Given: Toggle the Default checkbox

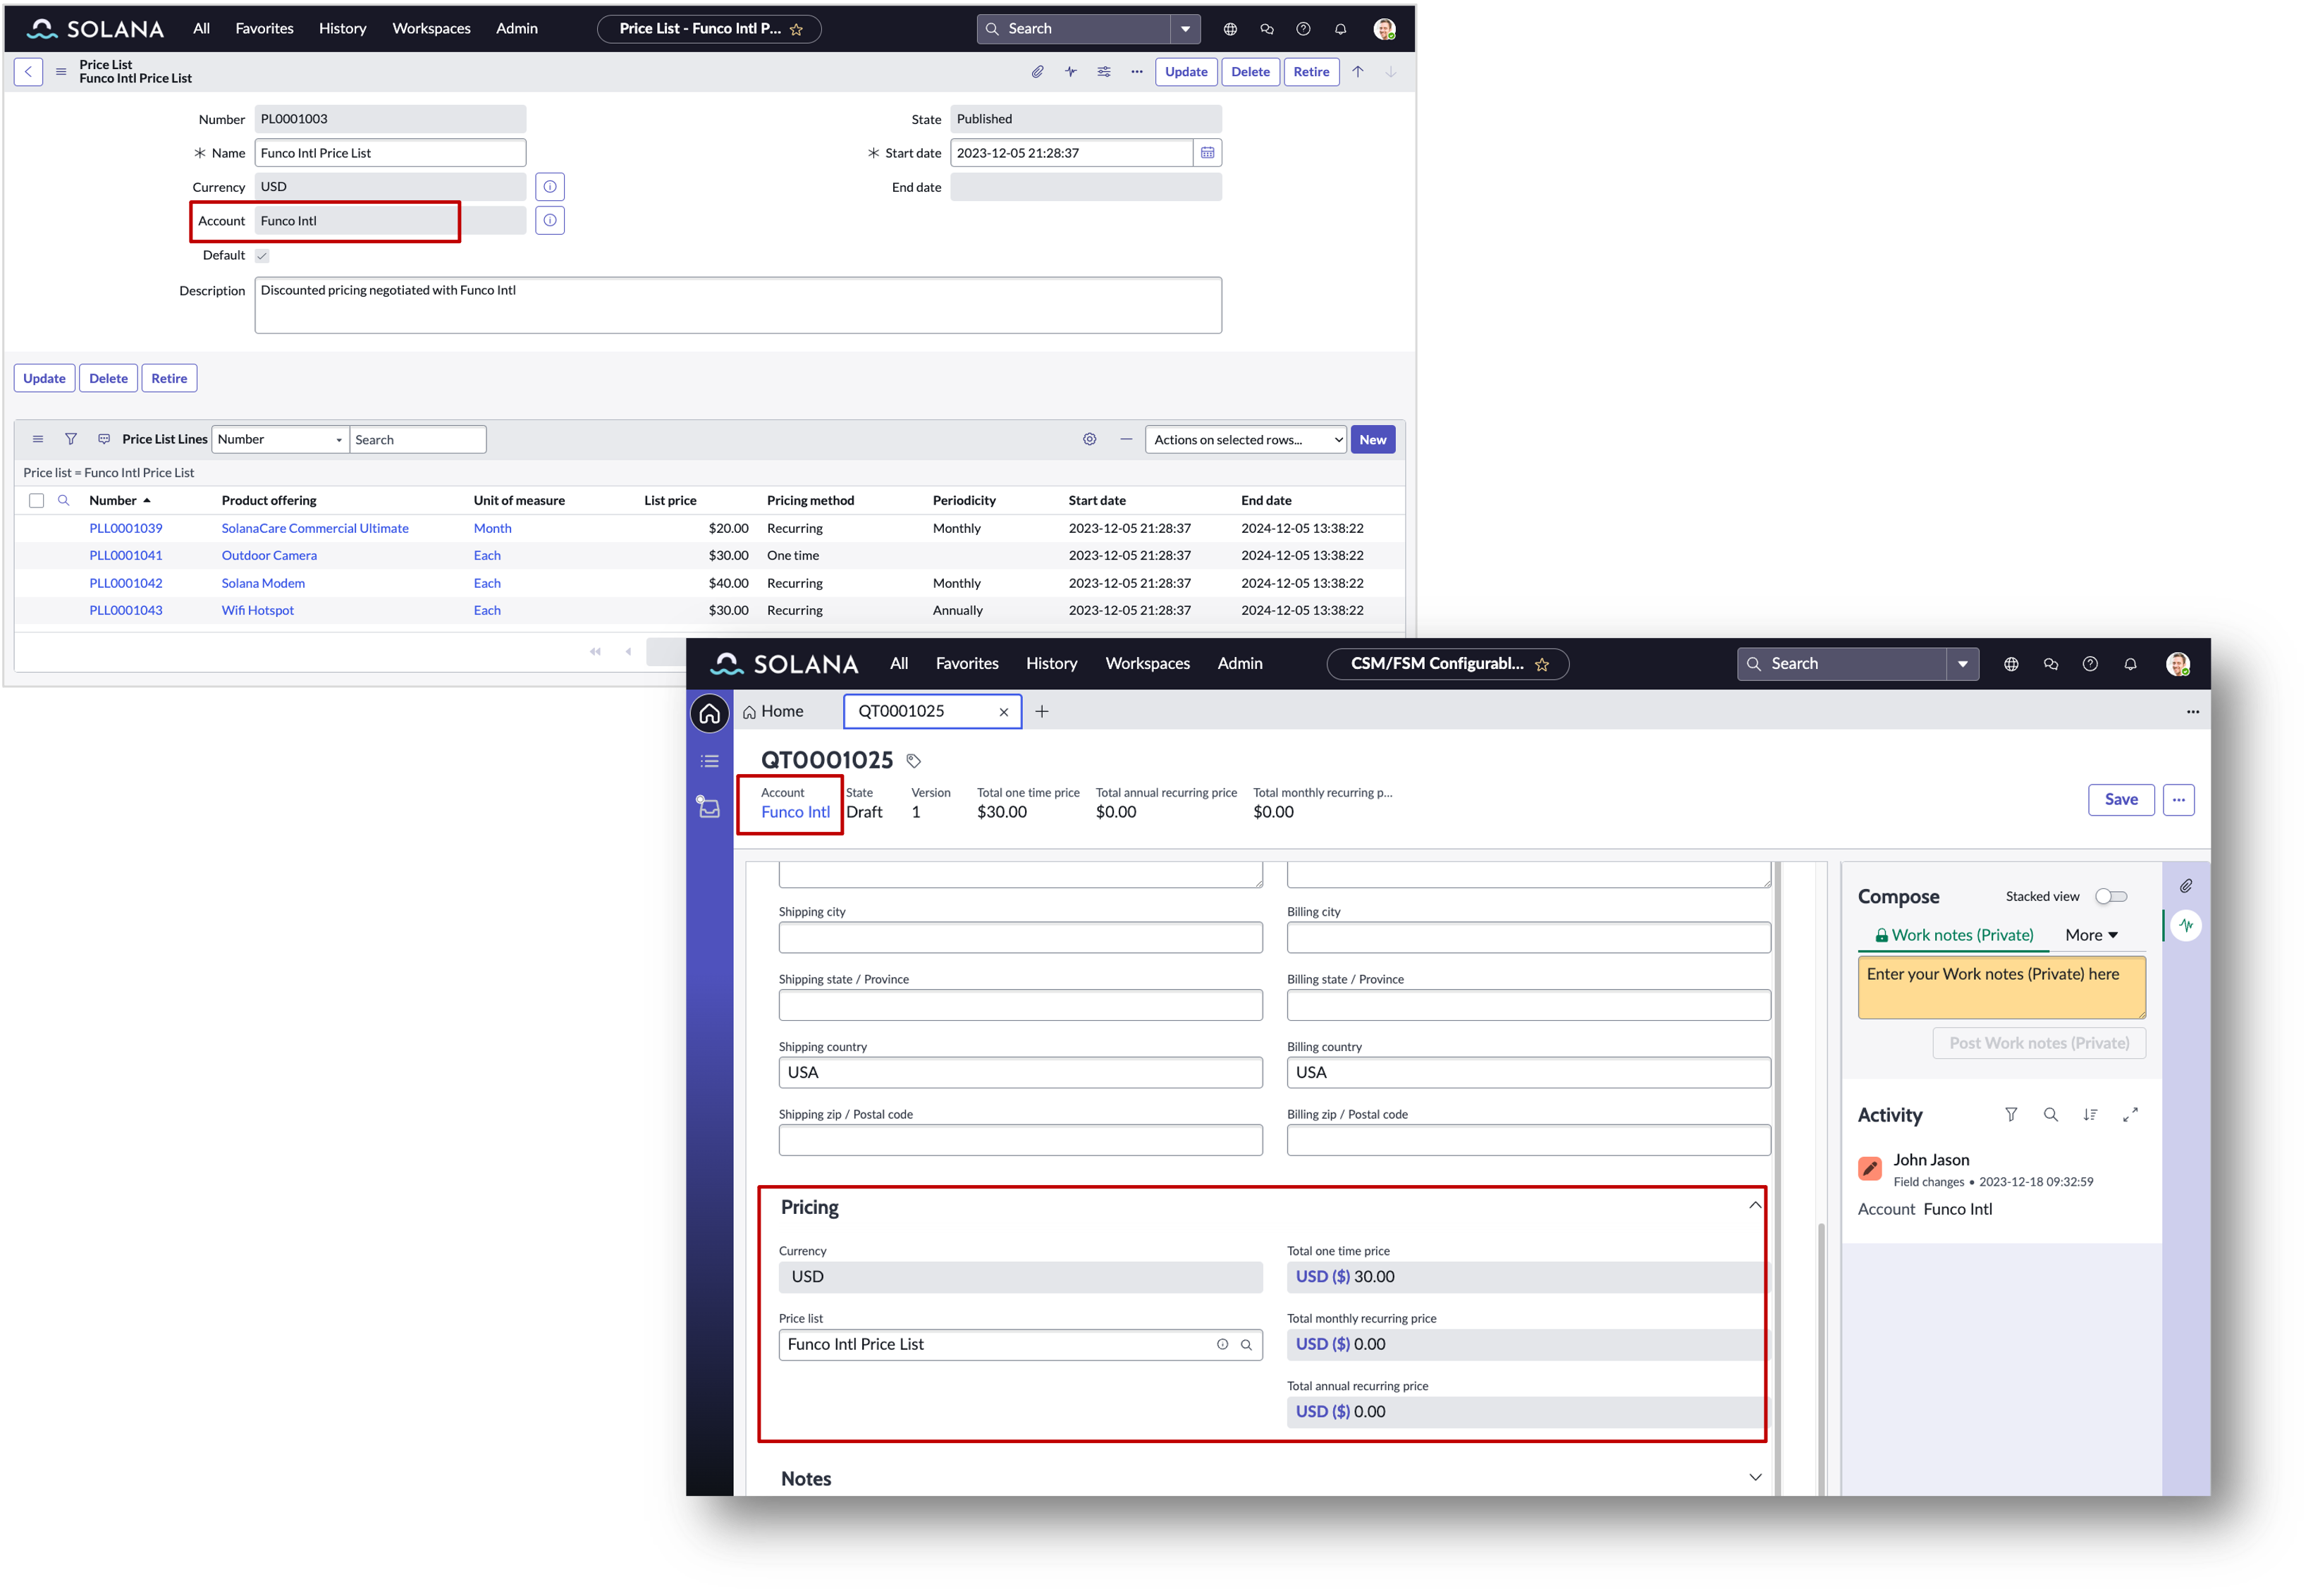Looking at the screenshot, I should [x=262, y=255].
